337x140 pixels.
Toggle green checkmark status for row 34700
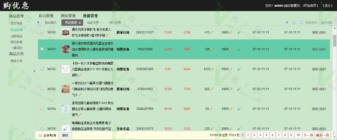coord(239,32)
